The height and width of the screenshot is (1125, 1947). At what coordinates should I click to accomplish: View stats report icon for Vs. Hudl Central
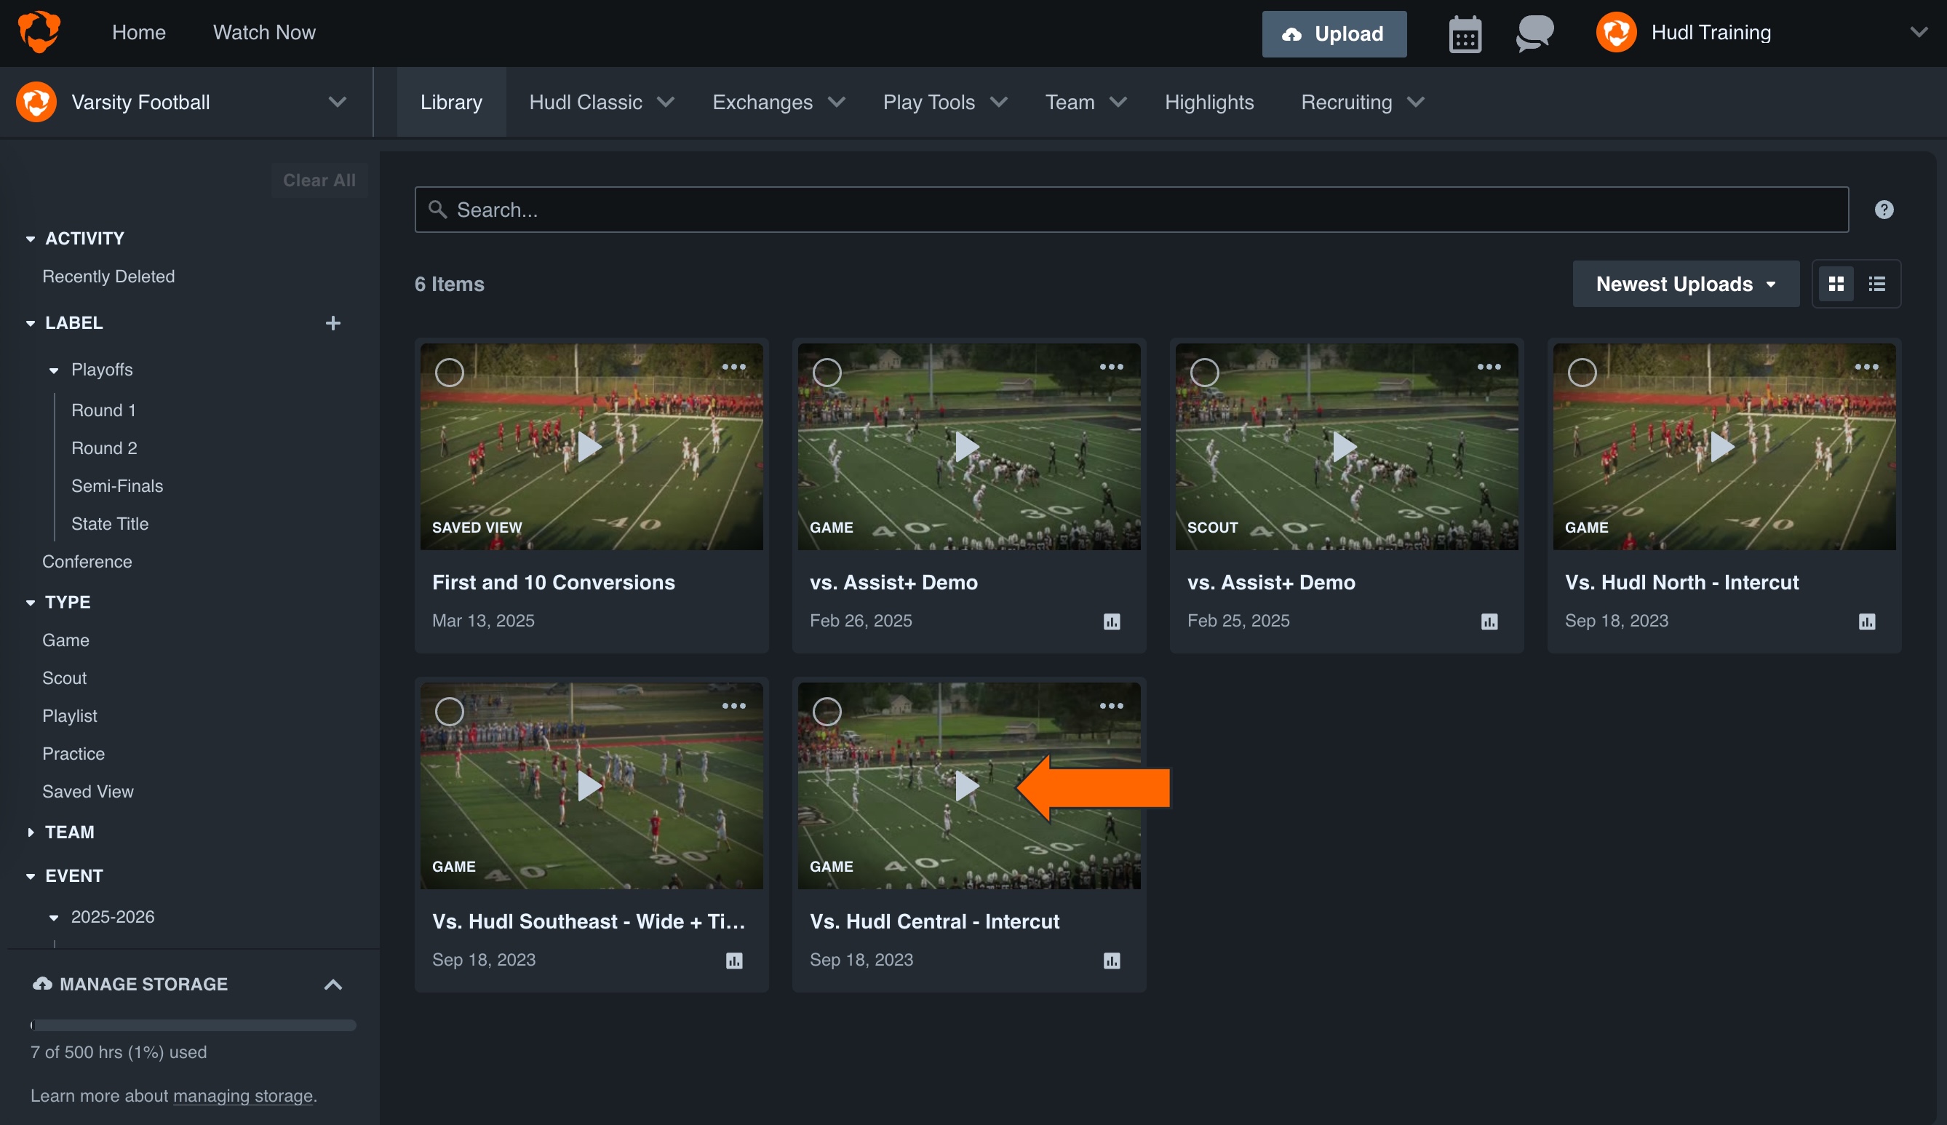point(1111,961)
